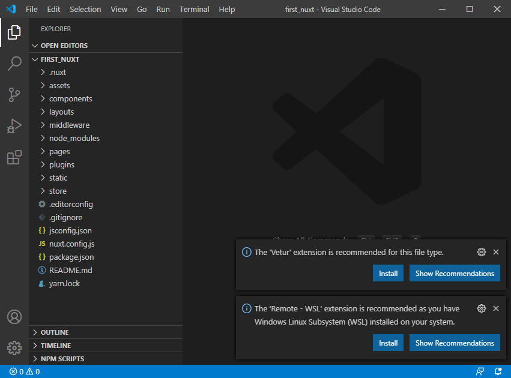Open the View menu
The height and width of the screenshot is (378, 511).
point(119,9)
